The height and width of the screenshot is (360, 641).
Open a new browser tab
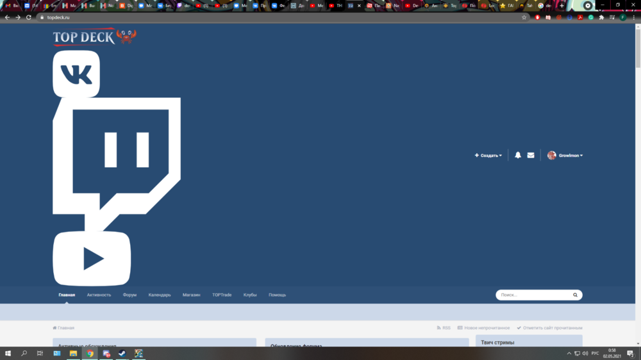[562, 6]
